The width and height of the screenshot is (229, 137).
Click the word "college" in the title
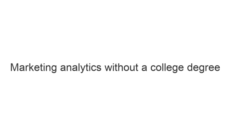[x=167, y=68]
